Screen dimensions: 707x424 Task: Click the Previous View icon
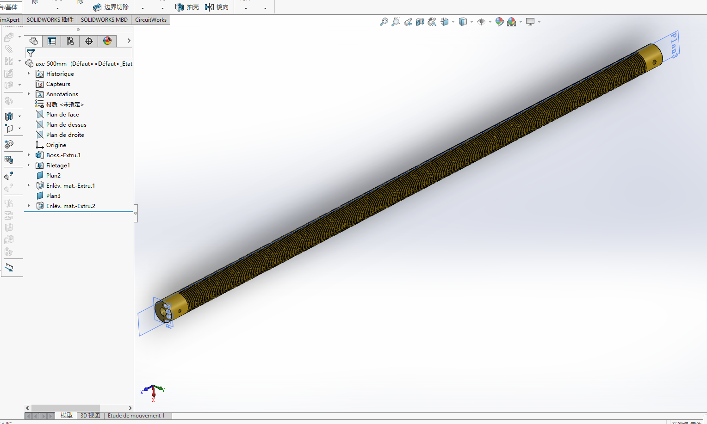[408, 22]
